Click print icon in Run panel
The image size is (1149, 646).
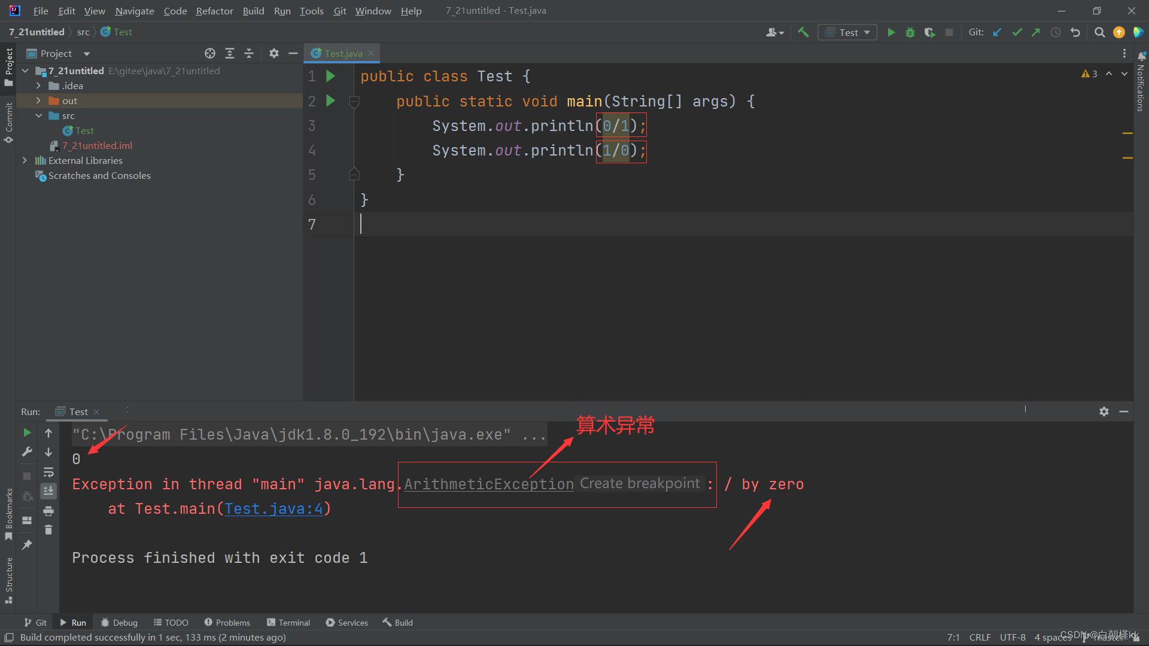pyautogui.click(x=48, y=511)
